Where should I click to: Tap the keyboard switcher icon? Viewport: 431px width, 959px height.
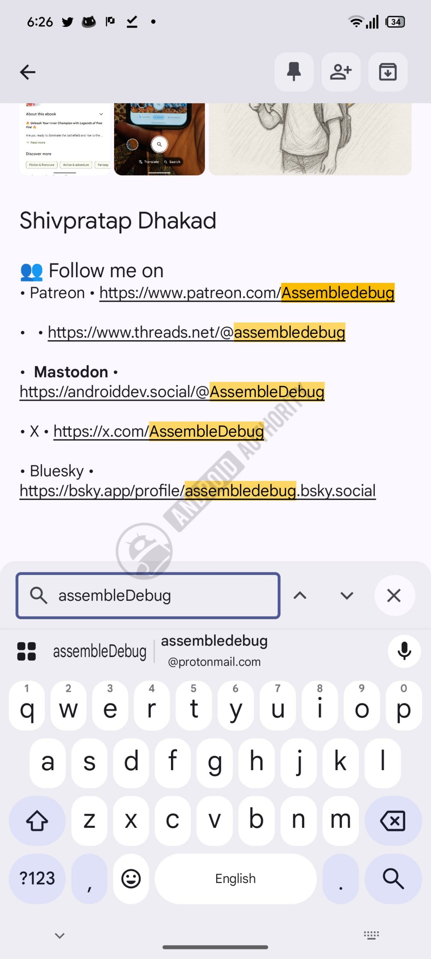coord(371,935)
